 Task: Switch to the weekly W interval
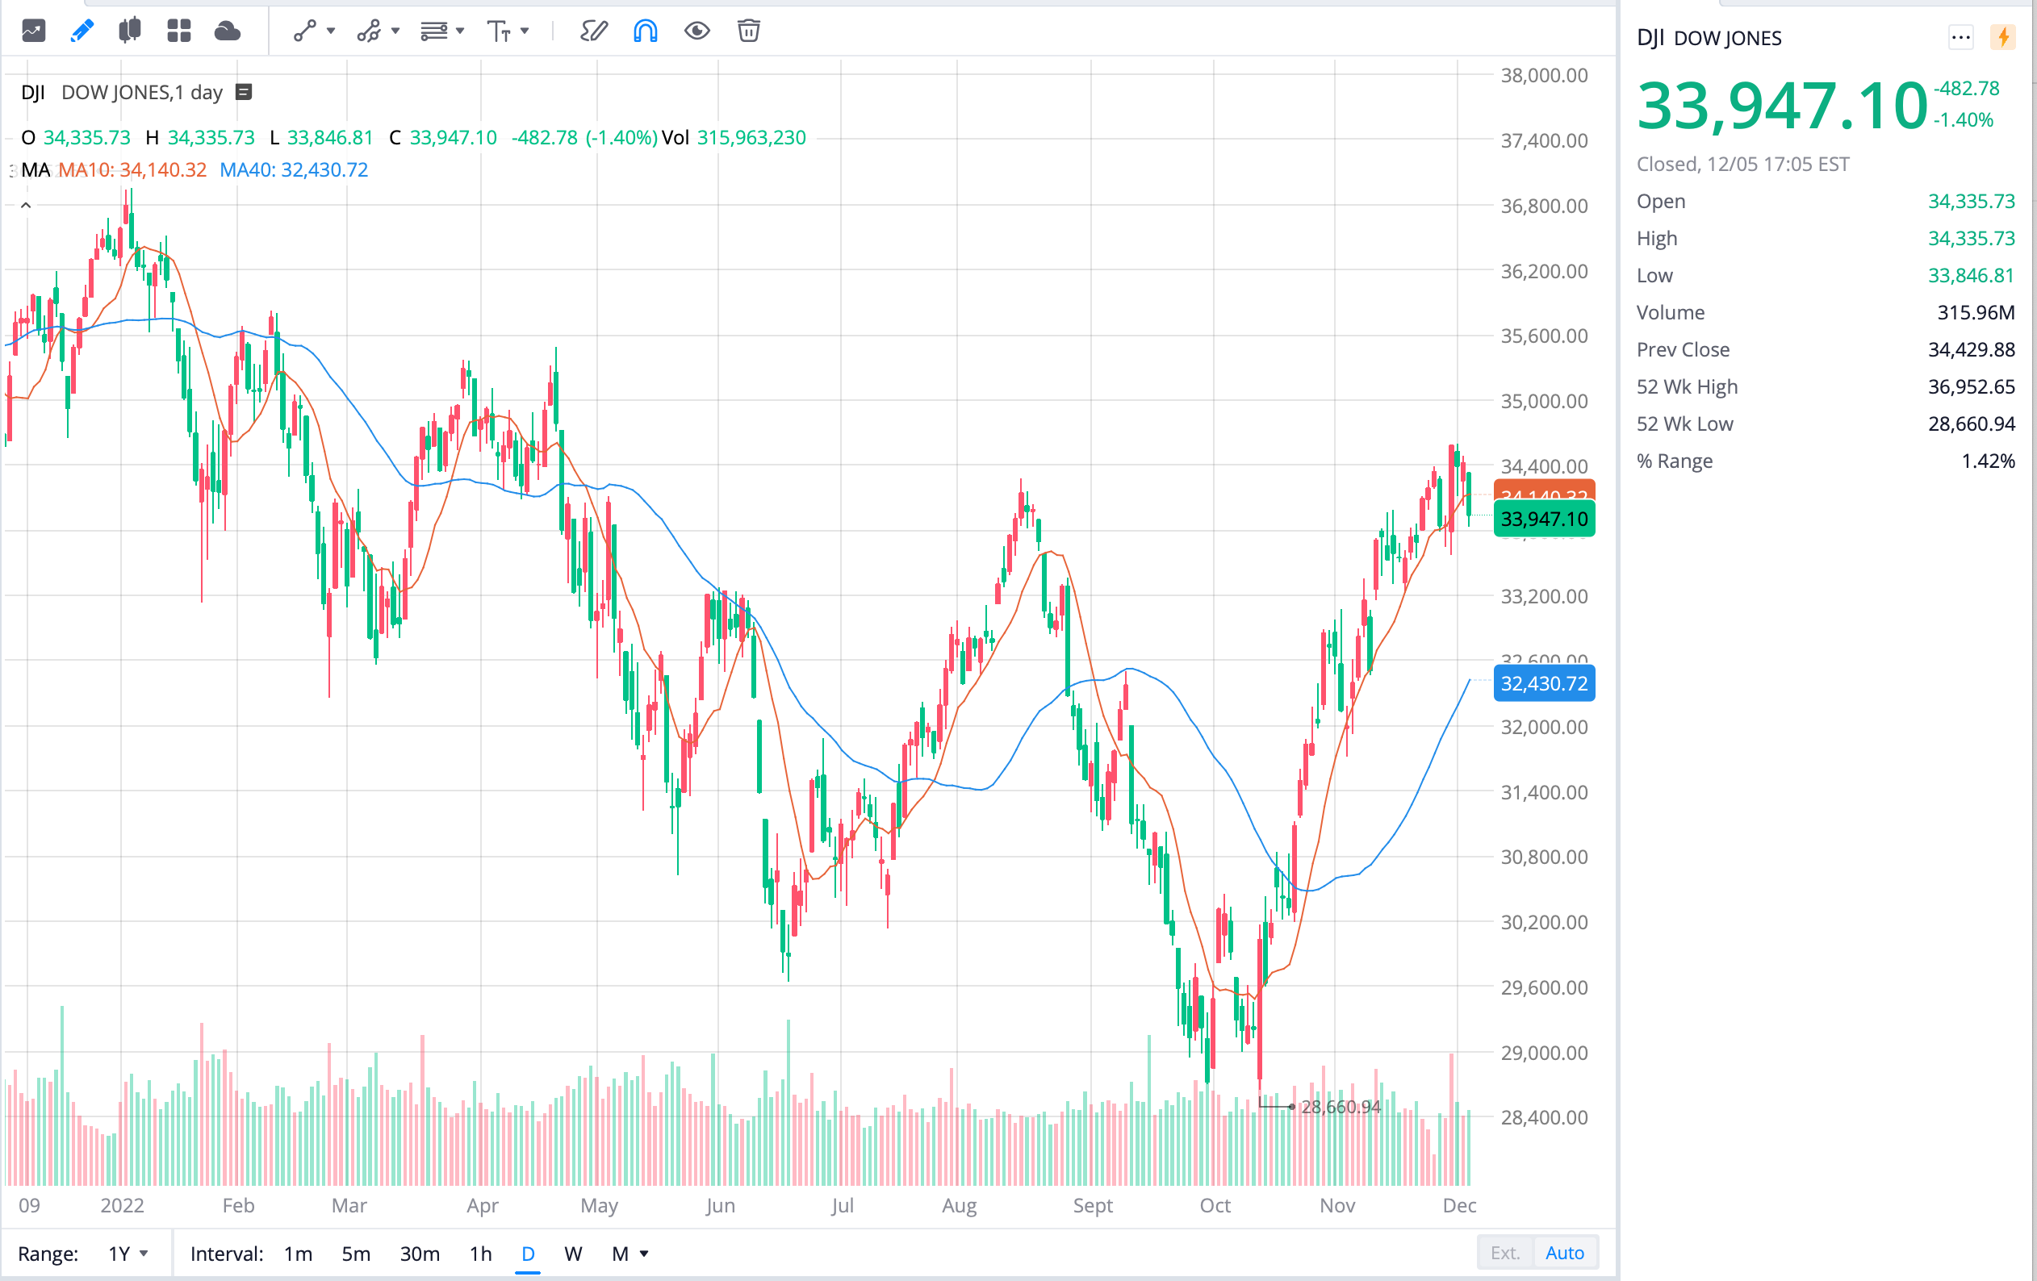click(x=573, y=1253)
